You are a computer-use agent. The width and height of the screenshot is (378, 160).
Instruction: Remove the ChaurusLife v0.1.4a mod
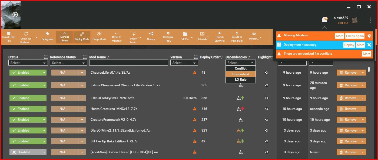(x=348, y=73)
